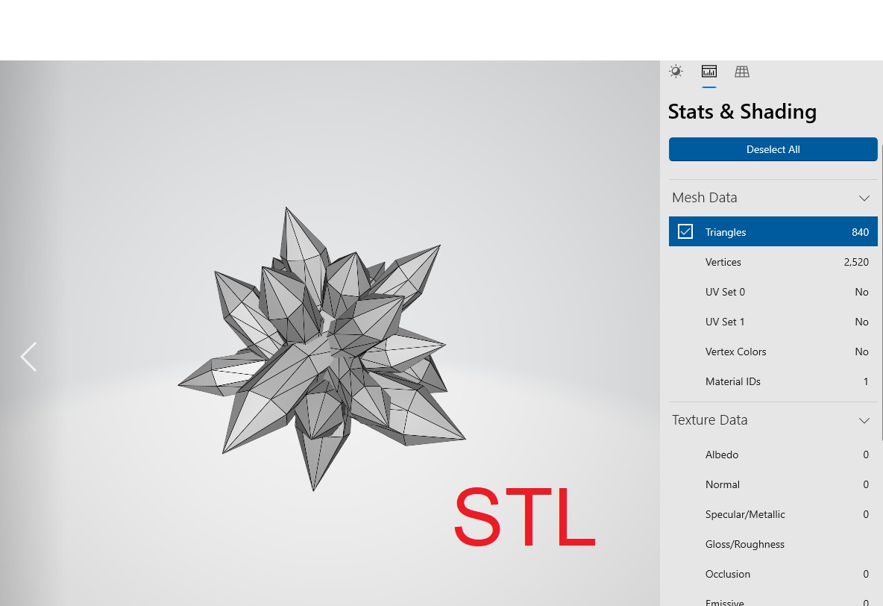Image resolution: width=883 pixels, height=606 pixels.
Task: Select the Albedo texture row
Action: click(773, 455)
